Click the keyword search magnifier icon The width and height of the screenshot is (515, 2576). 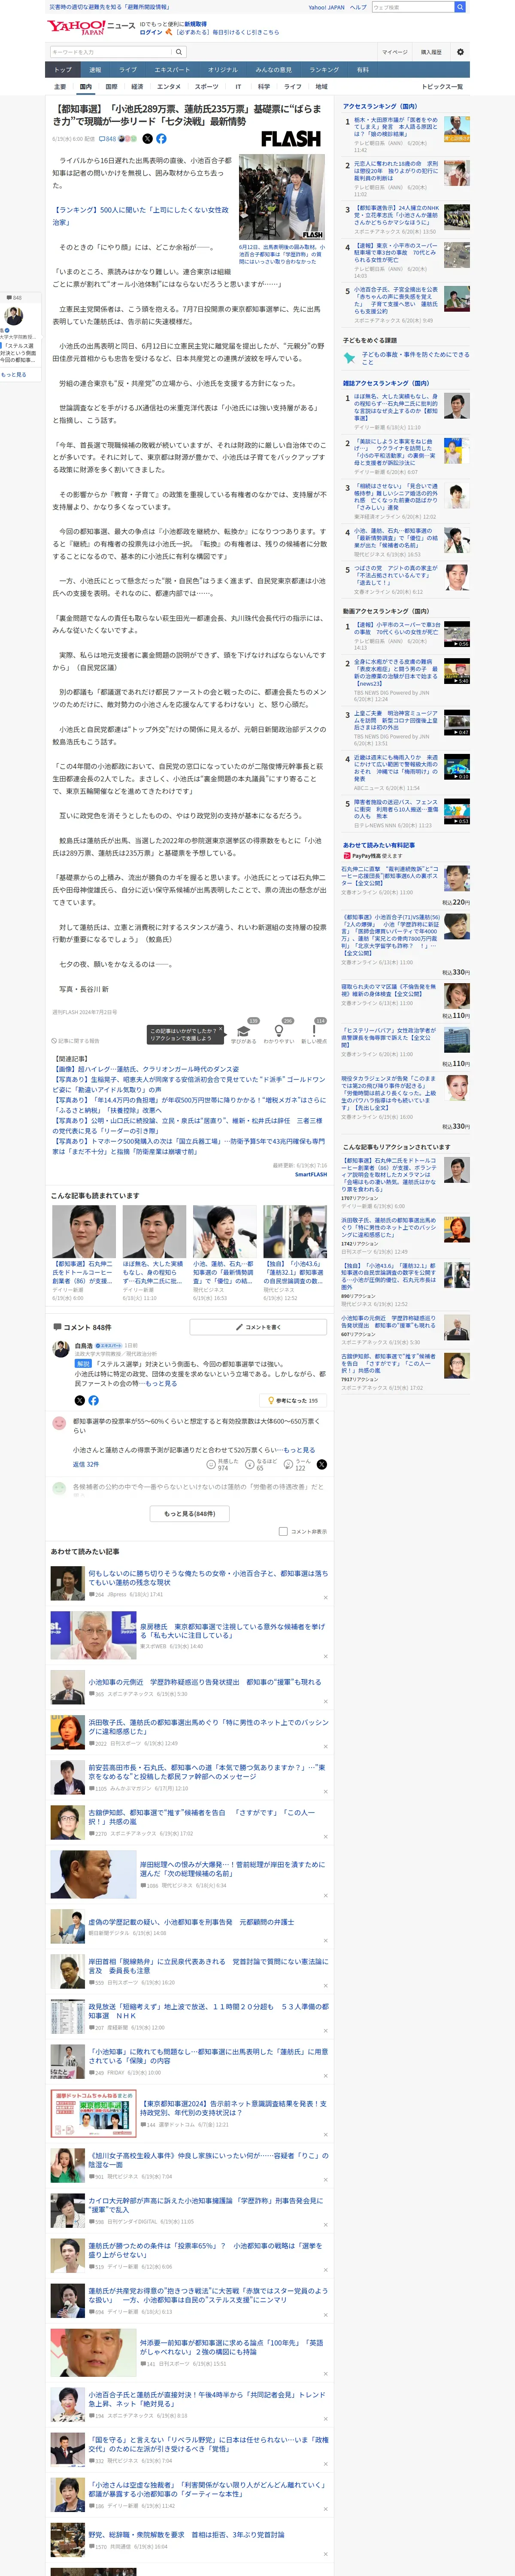pos(179,52)
